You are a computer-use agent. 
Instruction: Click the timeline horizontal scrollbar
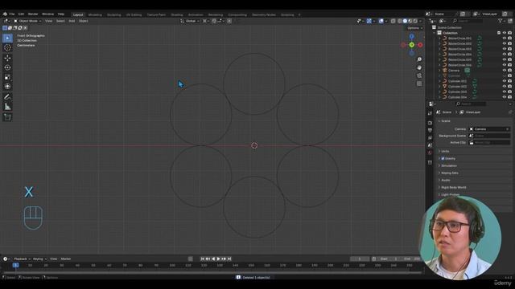point(212,272)
